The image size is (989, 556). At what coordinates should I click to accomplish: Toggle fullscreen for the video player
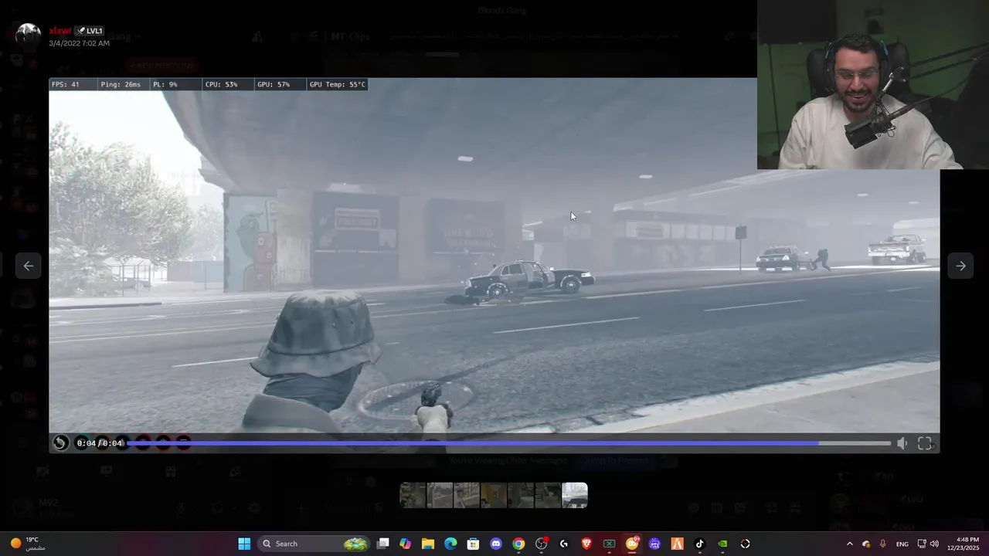point(924,443)
